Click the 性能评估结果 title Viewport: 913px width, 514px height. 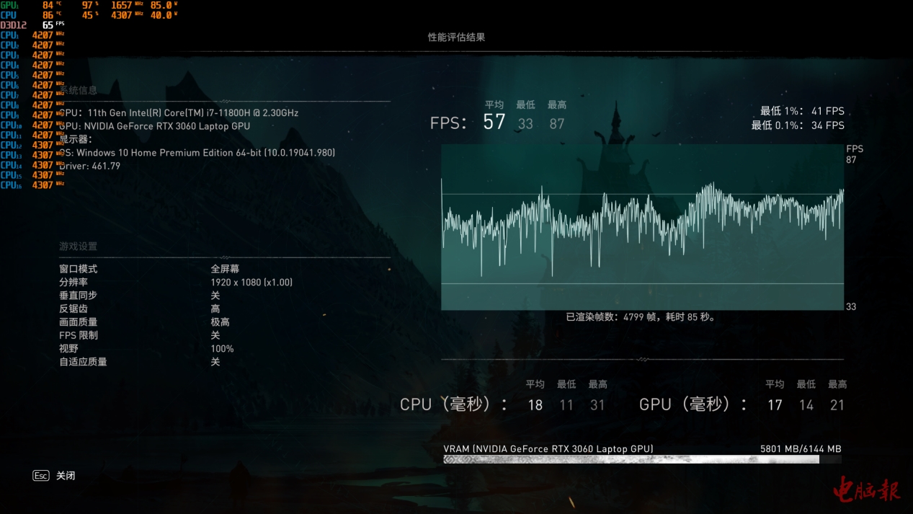pos(456,37)
